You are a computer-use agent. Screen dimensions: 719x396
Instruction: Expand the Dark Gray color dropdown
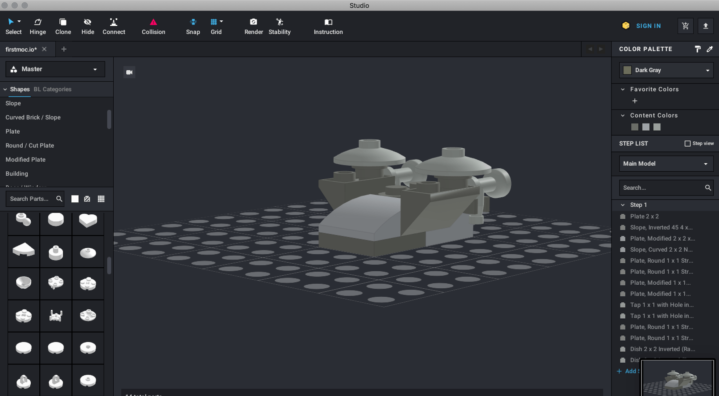click(x=666, y=70)
